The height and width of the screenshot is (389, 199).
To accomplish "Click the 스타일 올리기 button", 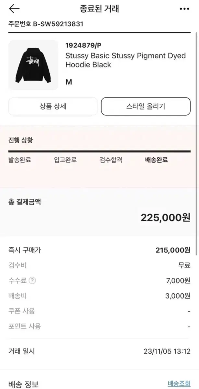I will (146, 106).
